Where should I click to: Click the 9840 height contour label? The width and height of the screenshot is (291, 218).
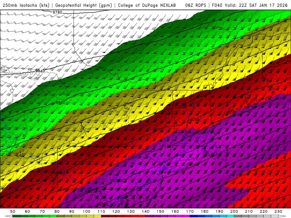[x=40, y=71]
